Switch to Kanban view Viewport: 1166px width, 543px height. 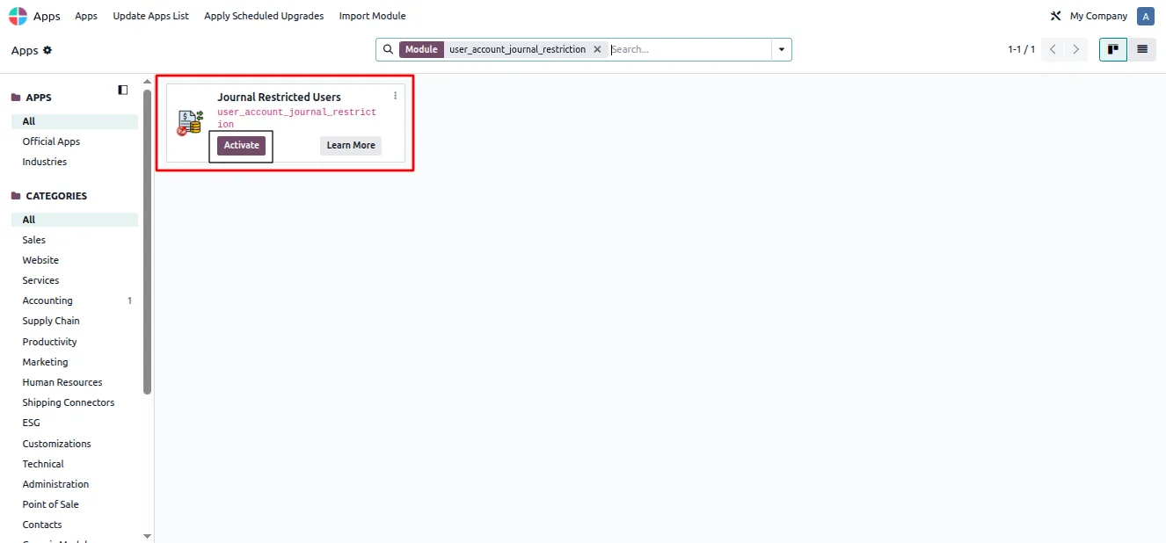pos(1113,49)
